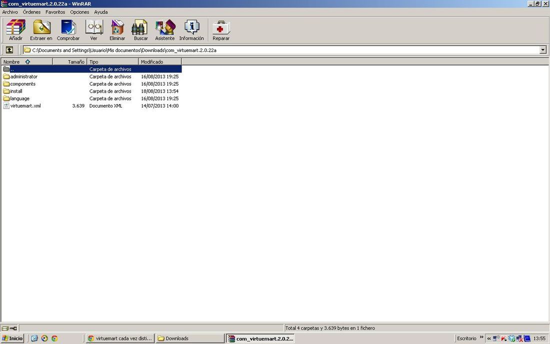Open the Ayuda menu

pyautogui.click(x=100, y=12)
